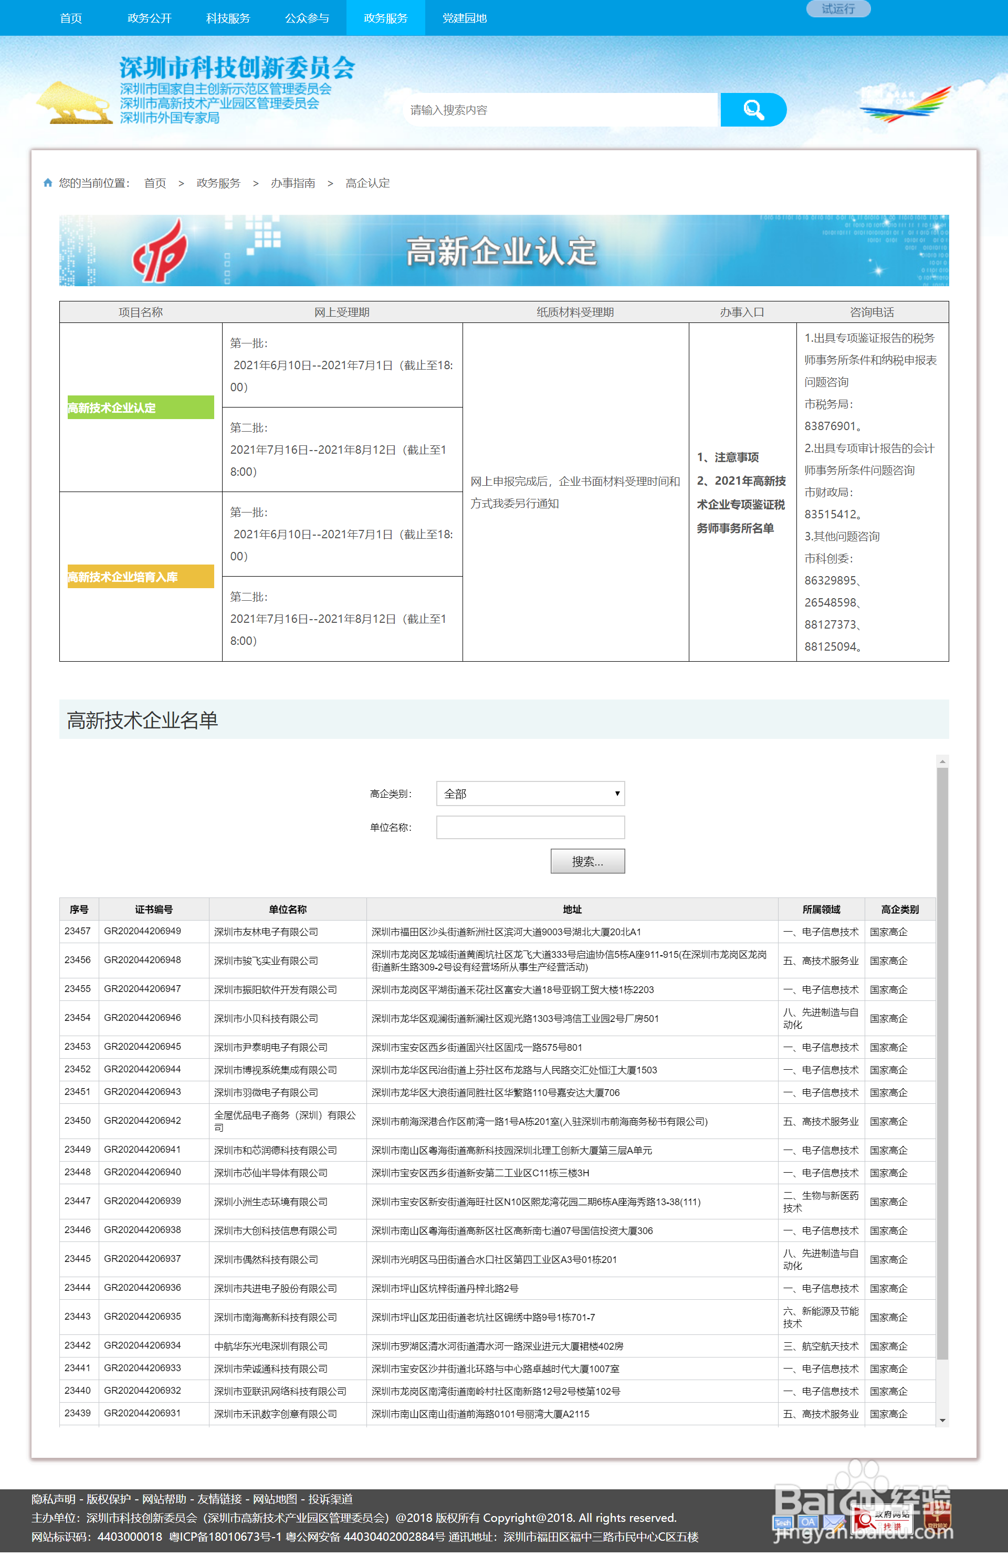Select 深圳市骏飞实业有限公司 row

point(497,961)
